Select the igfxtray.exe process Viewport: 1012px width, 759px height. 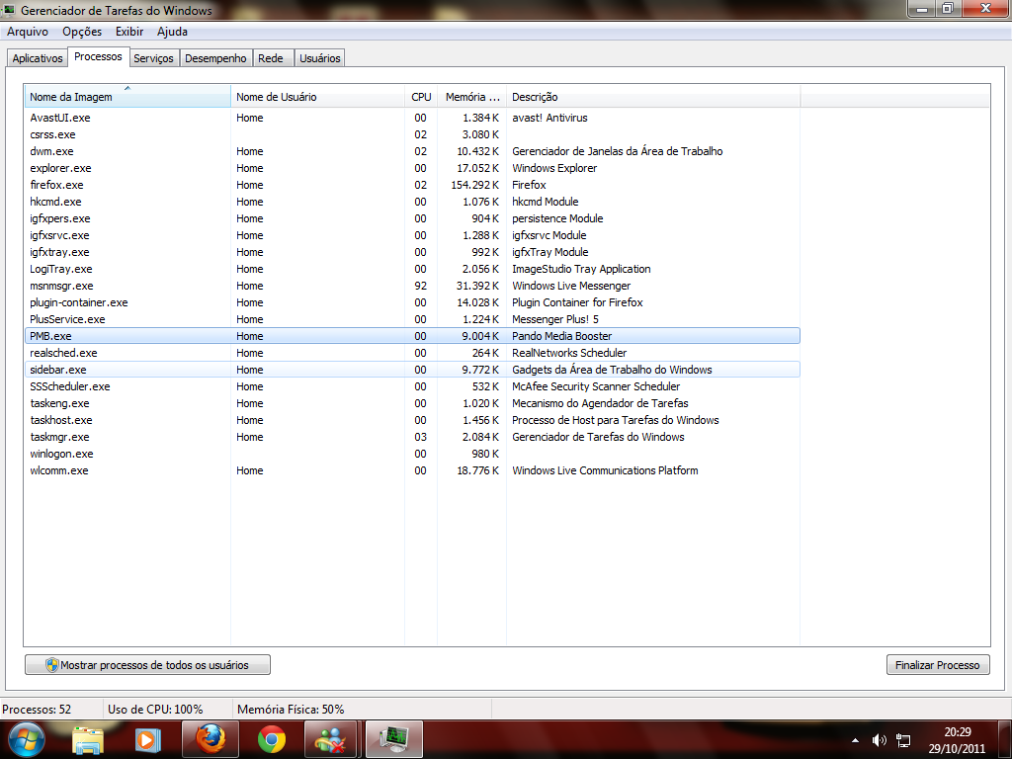click(412, 252)
